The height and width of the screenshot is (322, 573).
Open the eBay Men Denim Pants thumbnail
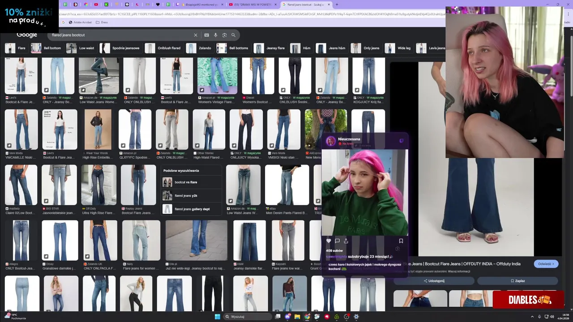pos(287,185)
